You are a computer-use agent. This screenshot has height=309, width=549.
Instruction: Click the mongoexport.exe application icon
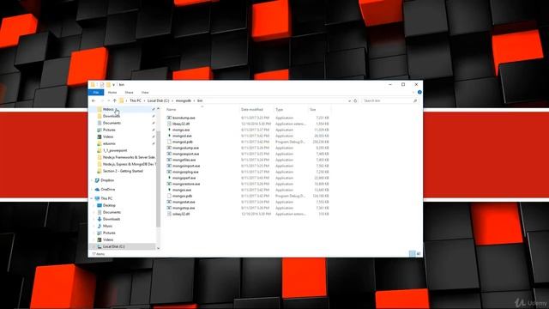[169, 154]
